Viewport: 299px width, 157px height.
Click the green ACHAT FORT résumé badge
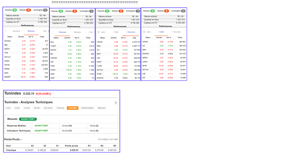28,119
